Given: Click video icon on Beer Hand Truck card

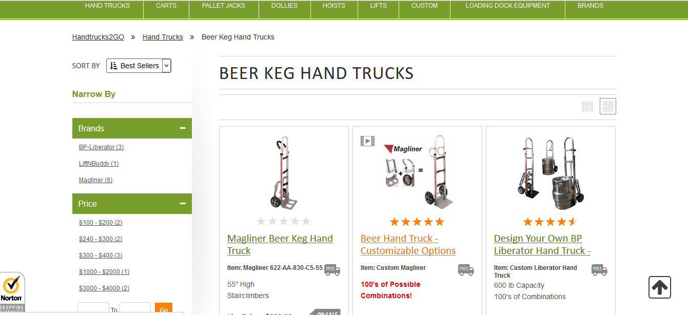Looking at the screenshot, I should [x=367, y=141].
